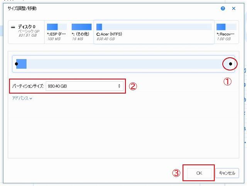
Task: Grab the right handle of partition bar
Action: coord(231,64)
